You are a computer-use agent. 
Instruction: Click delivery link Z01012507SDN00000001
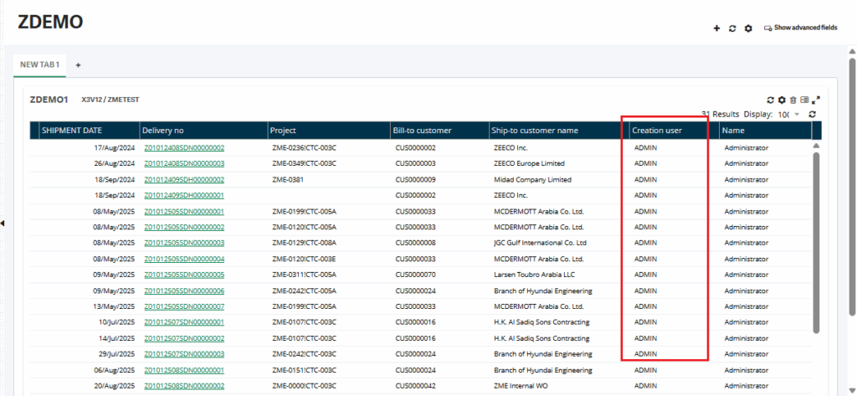coord(183,322)
